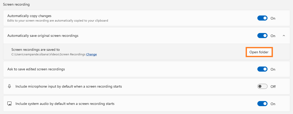Click the Change link for save location

click(x=91, y=54)
